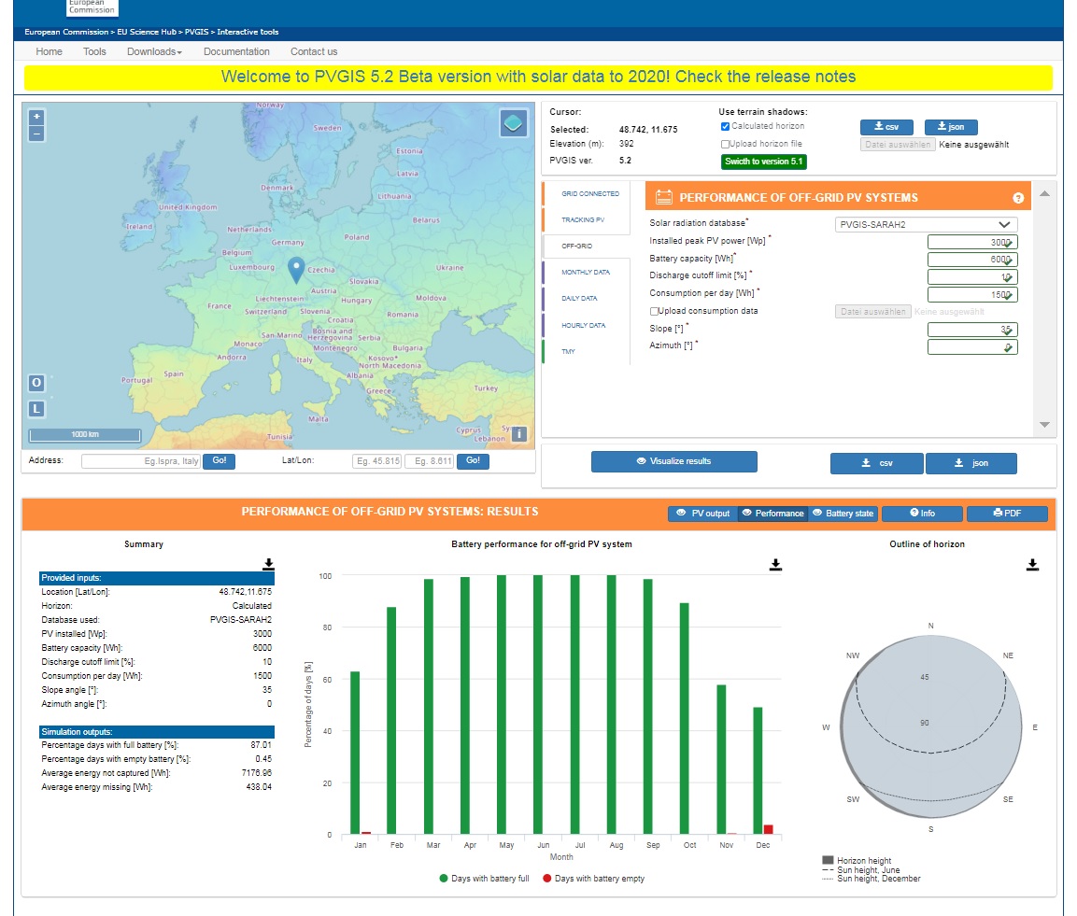
Task: Go to Home menu item
Action: pyautogui.click(x=49, y=51)
